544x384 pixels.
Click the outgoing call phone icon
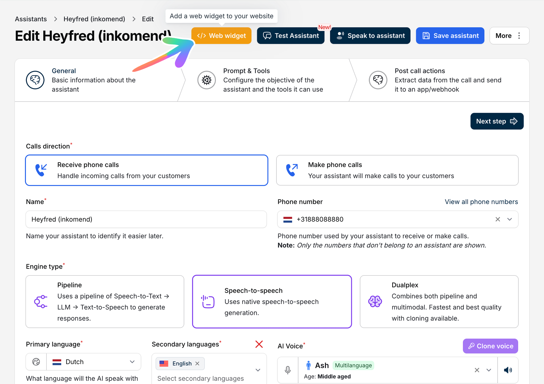point(292,170)
